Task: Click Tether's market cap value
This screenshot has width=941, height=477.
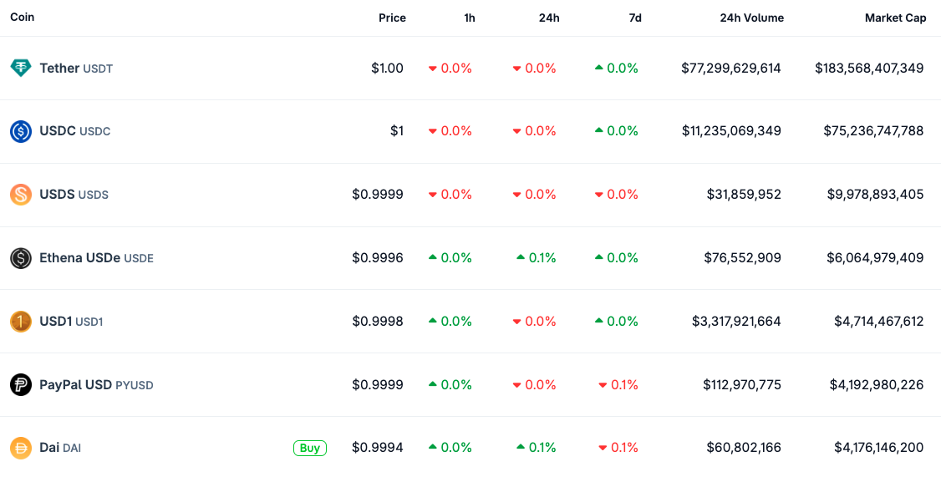Action: coord(869,69)
